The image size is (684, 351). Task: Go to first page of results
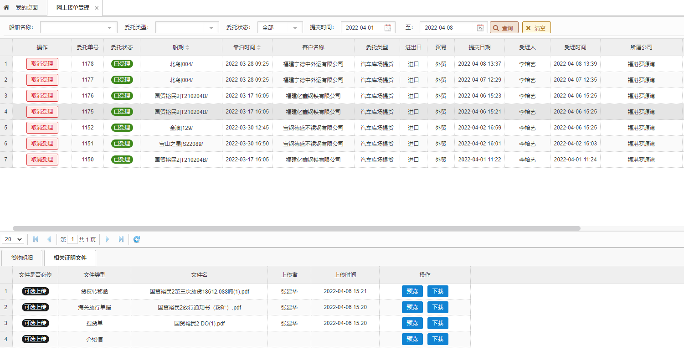click(36, 239)
